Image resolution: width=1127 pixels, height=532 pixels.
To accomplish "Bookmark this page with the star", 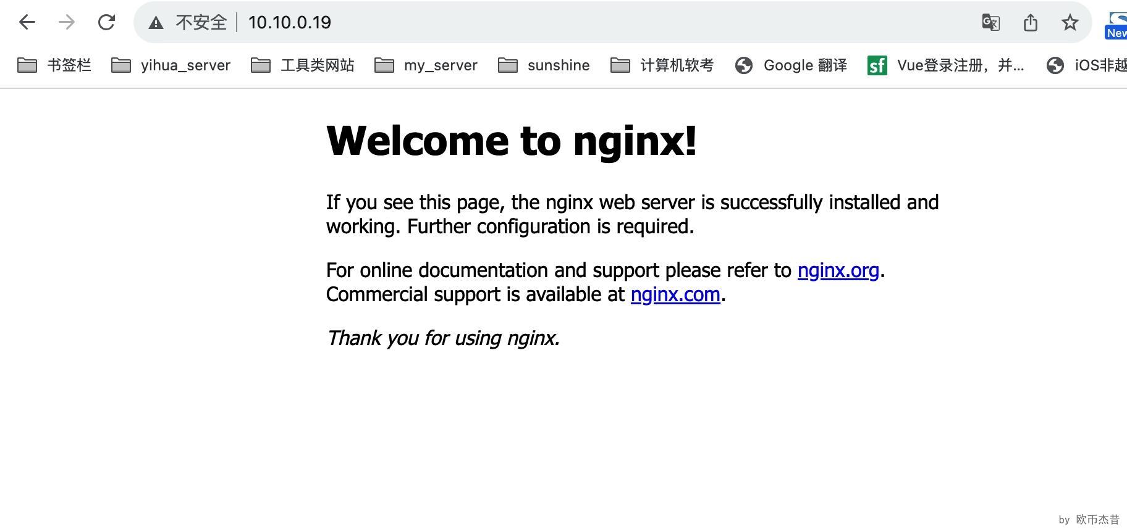I will click(1070, 23).
